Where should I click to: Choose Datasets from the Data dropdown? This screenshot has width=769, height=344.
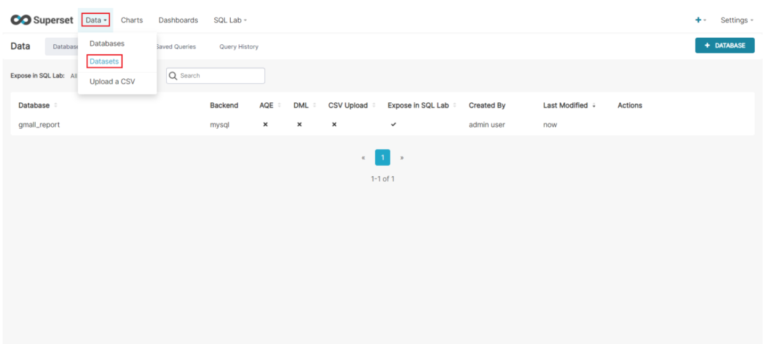click(x=104, y=61)
